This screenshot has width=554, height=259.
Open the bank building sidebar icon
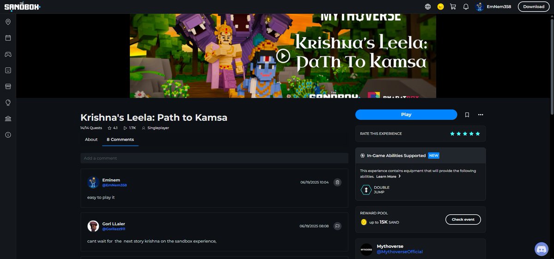8,118
